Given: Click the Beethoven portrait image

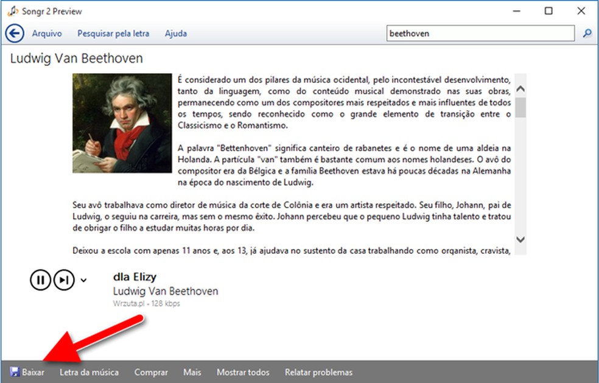Looking at the screenshot, I should click(x=122, y=123).
